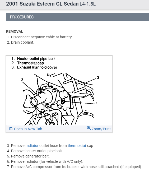Click the 2001 Suzuki Esteem GL Sedan title

click(42, 4)
